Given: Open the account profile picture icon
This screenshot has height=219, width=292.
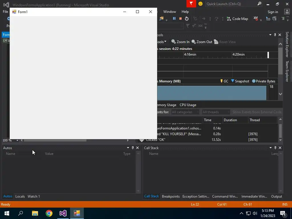Looking at the screenshot, I should 287,12.
